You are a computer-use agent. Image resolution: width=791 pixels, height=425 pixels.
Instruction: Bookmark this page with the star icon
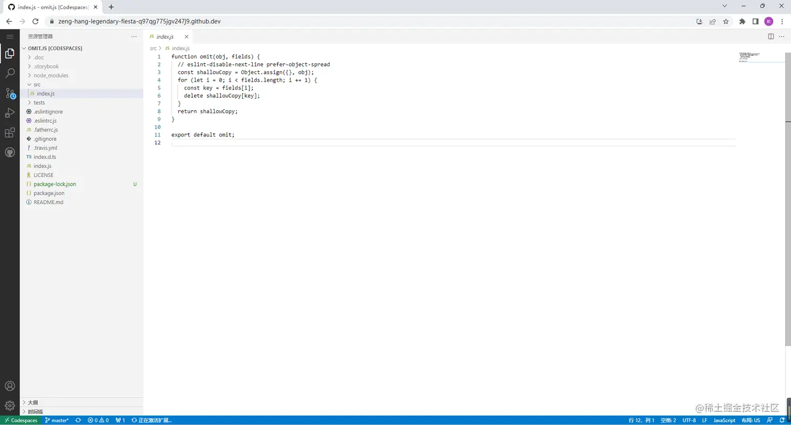(x=726, y=21)
